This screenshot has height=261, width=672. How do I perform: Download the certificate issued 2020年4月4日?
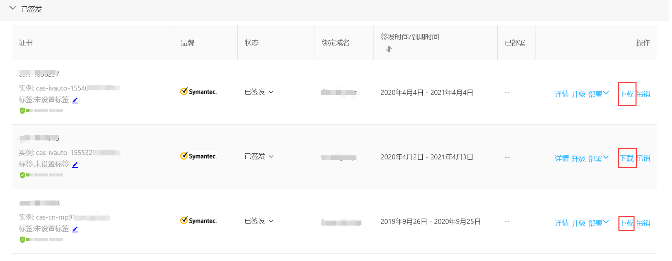click(627, 94)
